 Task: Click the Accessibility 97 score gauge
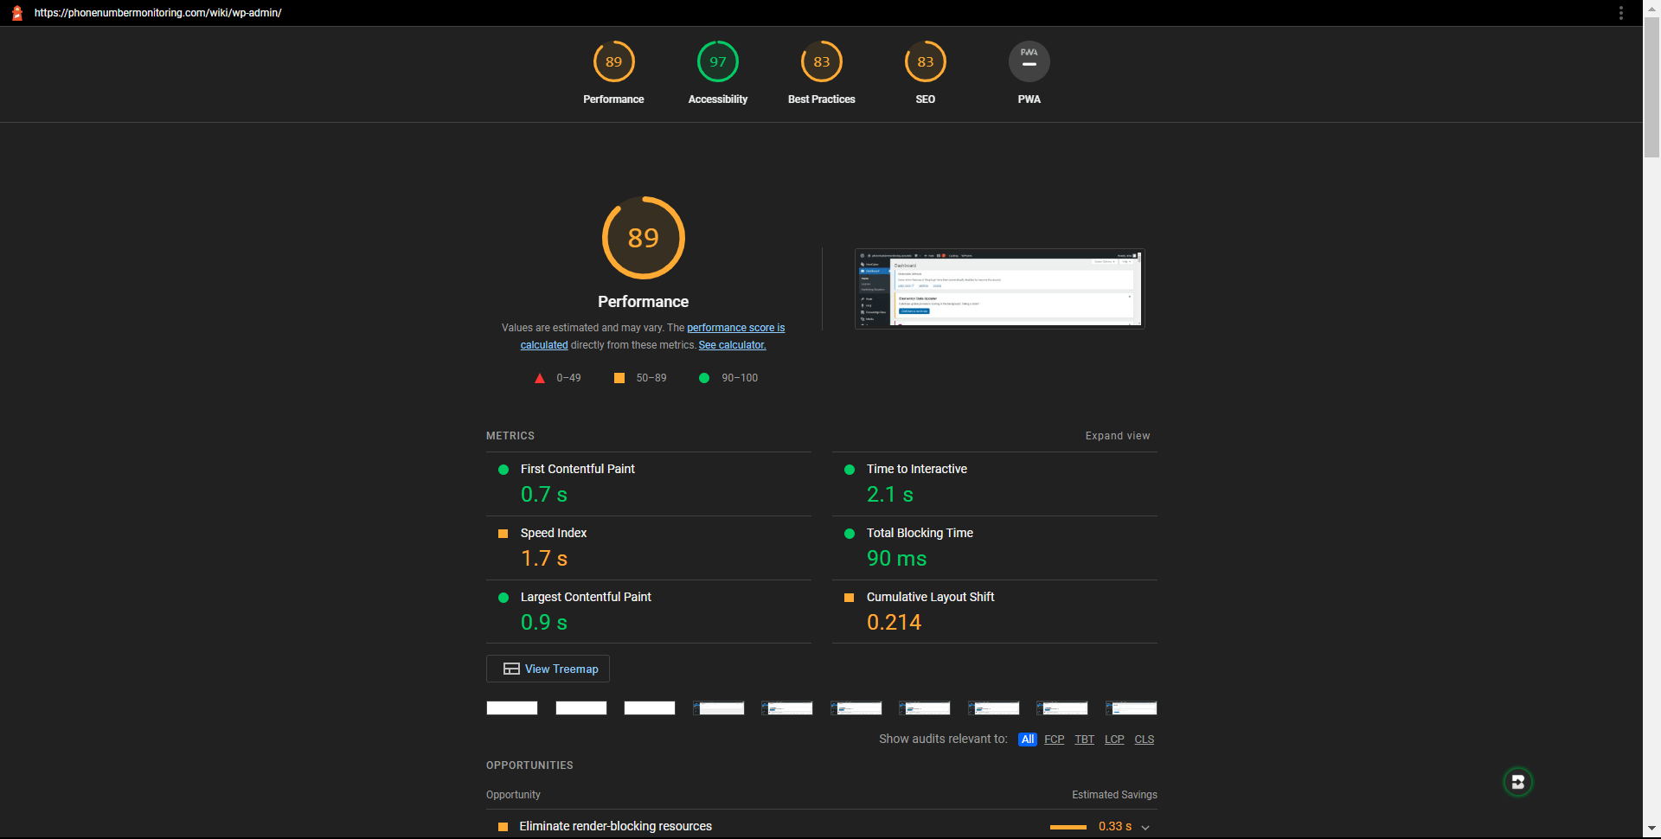click(717, 62)
